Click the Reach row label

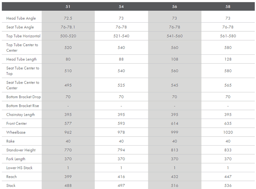pyautogui.click(x=11, y=177)
